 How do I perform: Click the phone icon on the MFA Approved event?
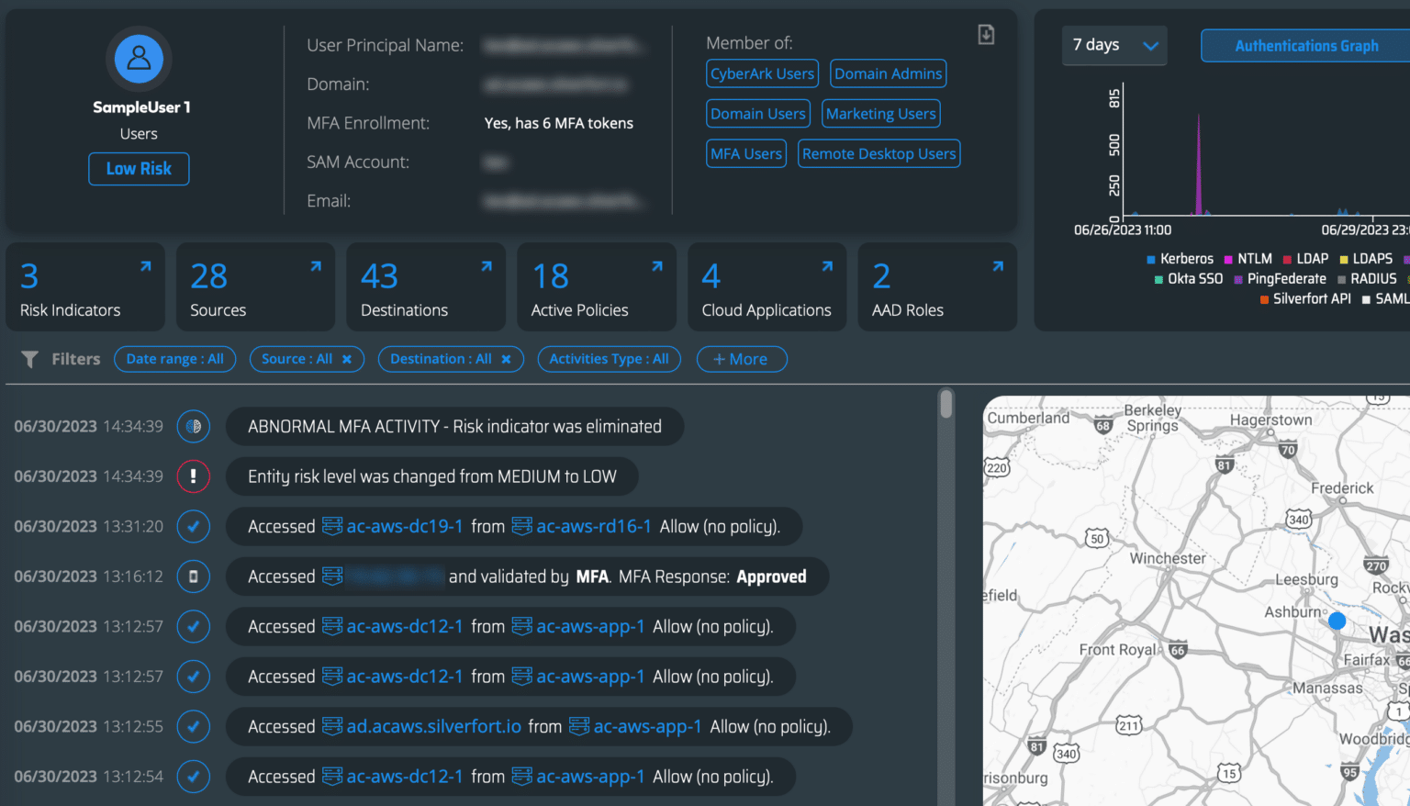point(193,577)
